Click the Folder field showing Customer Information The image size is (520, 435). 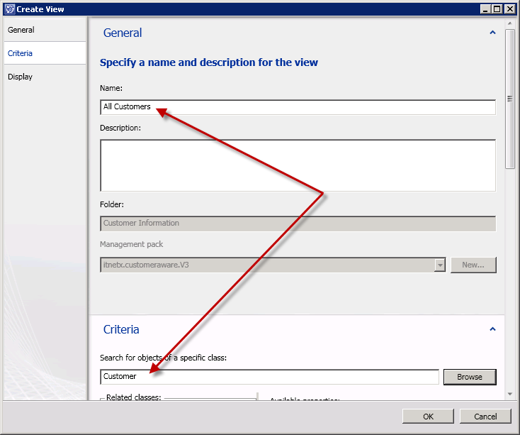click(298, 223)
